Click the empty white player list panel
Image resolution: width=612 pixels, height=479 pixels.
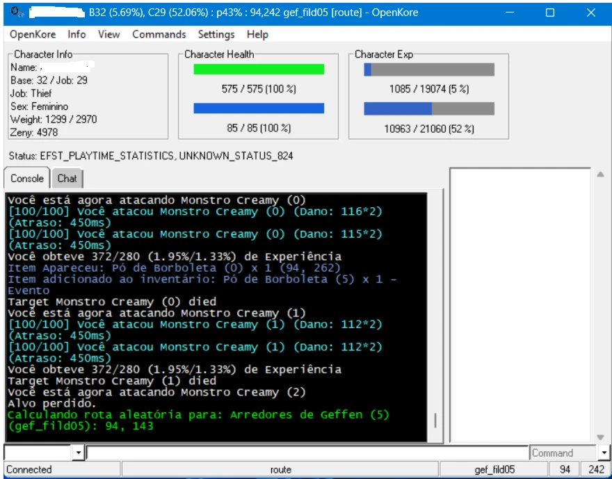(520, 305)
